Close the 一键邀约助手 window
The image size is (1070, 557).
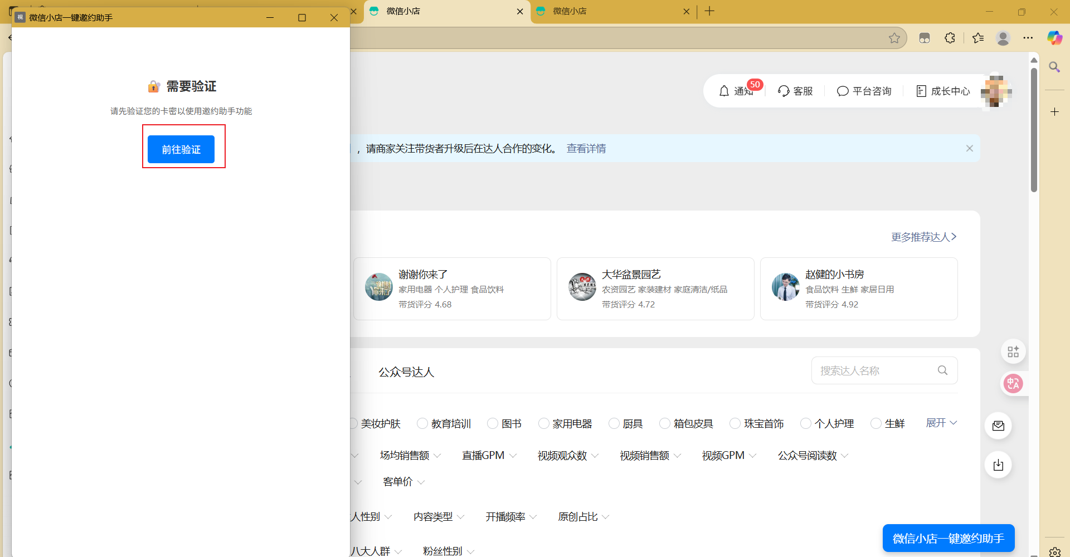pyautogui.click(x=334, y=17)
